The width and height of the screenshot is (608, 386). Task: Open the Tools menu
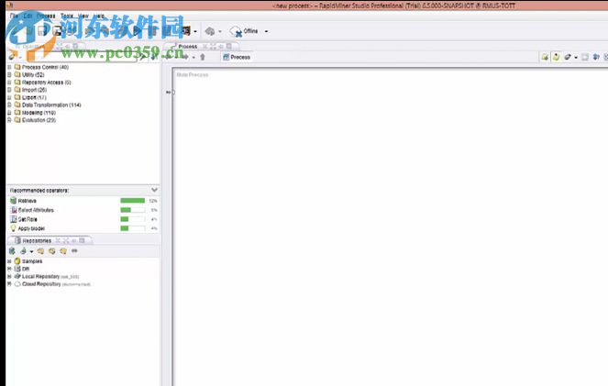pos(67,16)
